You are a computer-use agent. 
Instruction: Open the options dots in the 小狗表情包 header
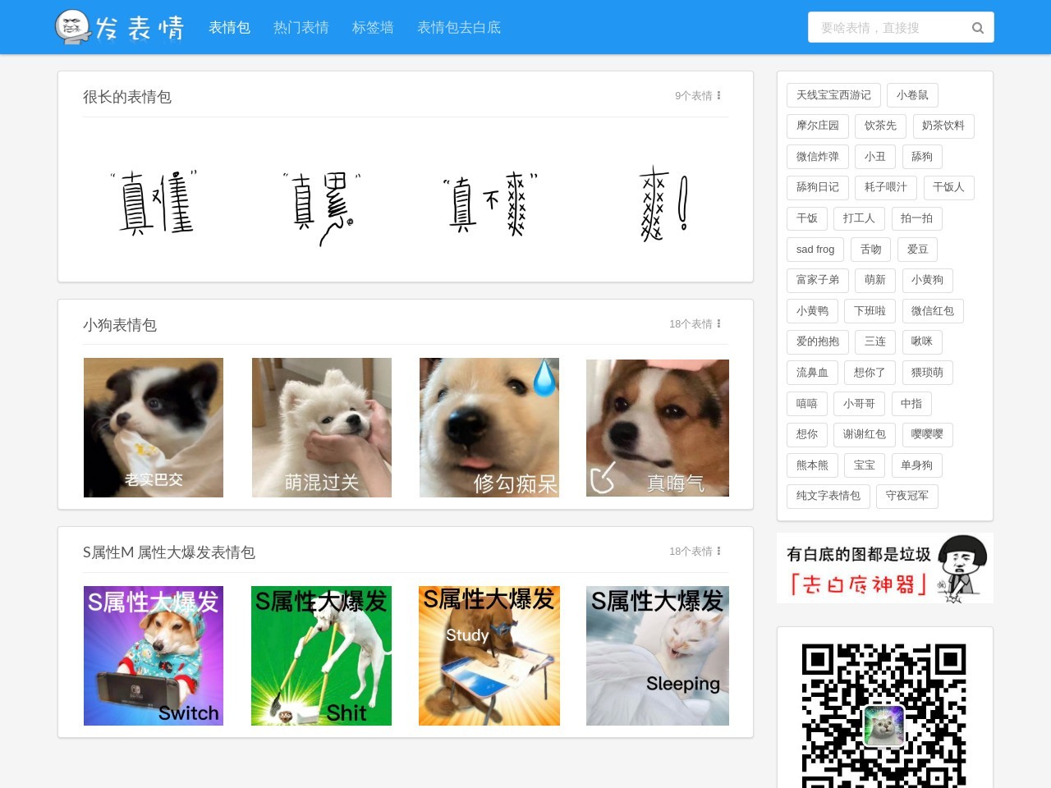click(x=718, y=324)
